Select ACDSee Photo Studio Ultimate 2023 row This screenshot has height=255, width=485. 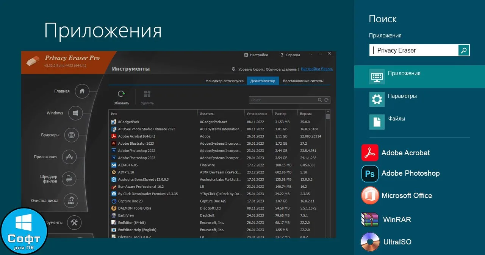point(217,129)
